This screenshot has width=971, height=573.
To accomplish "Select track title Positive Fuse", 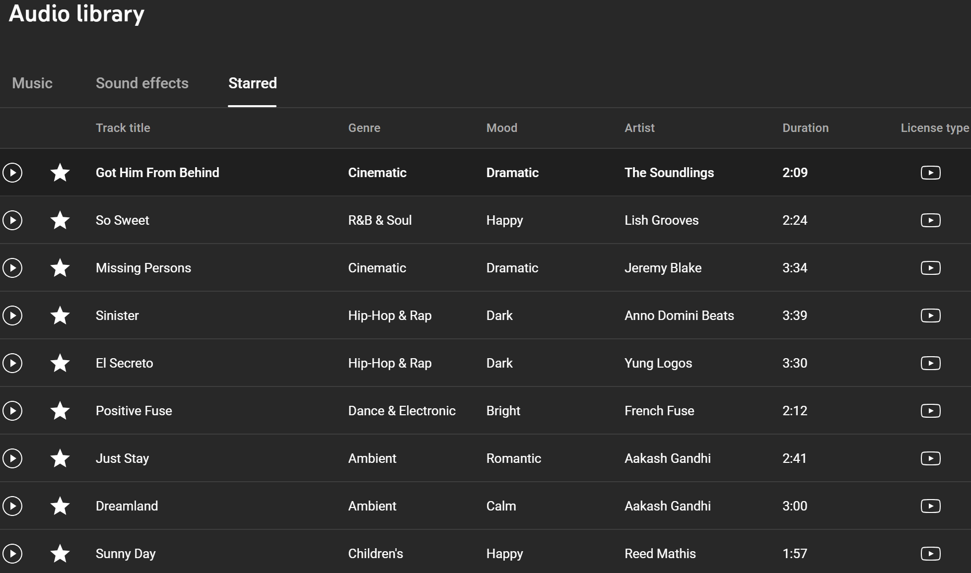I will (x=134, y=411).
